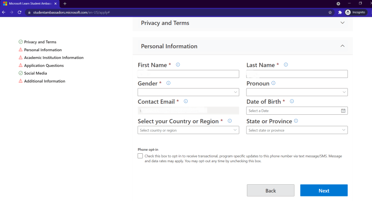372x202 pixels.
Task: Focus the Last Name input field
Action: [297, 74]
